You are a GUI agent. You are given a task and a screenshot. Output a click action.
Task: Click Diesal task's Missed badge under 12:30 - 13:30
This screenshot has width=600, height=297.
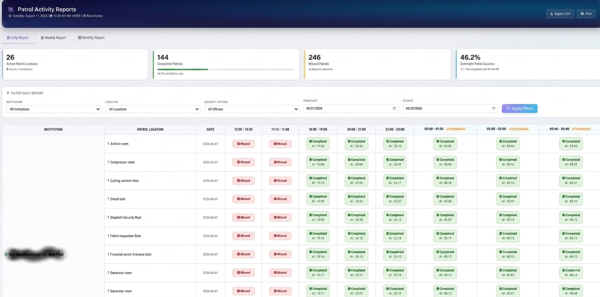243,199
